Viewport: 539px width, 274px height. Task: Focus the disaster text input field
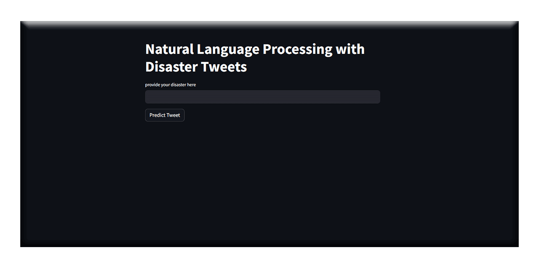click(x=262, y=97)
